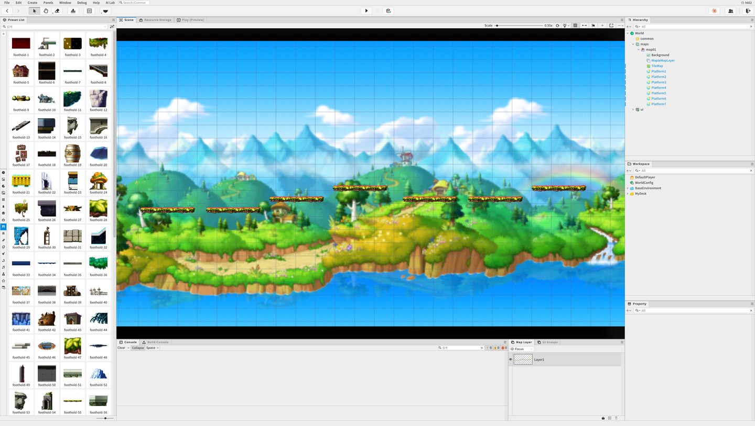The height and width of the screenshot is (426, 755).
Task: Toggle Collapse in the Console
Action: coord(138,347)
